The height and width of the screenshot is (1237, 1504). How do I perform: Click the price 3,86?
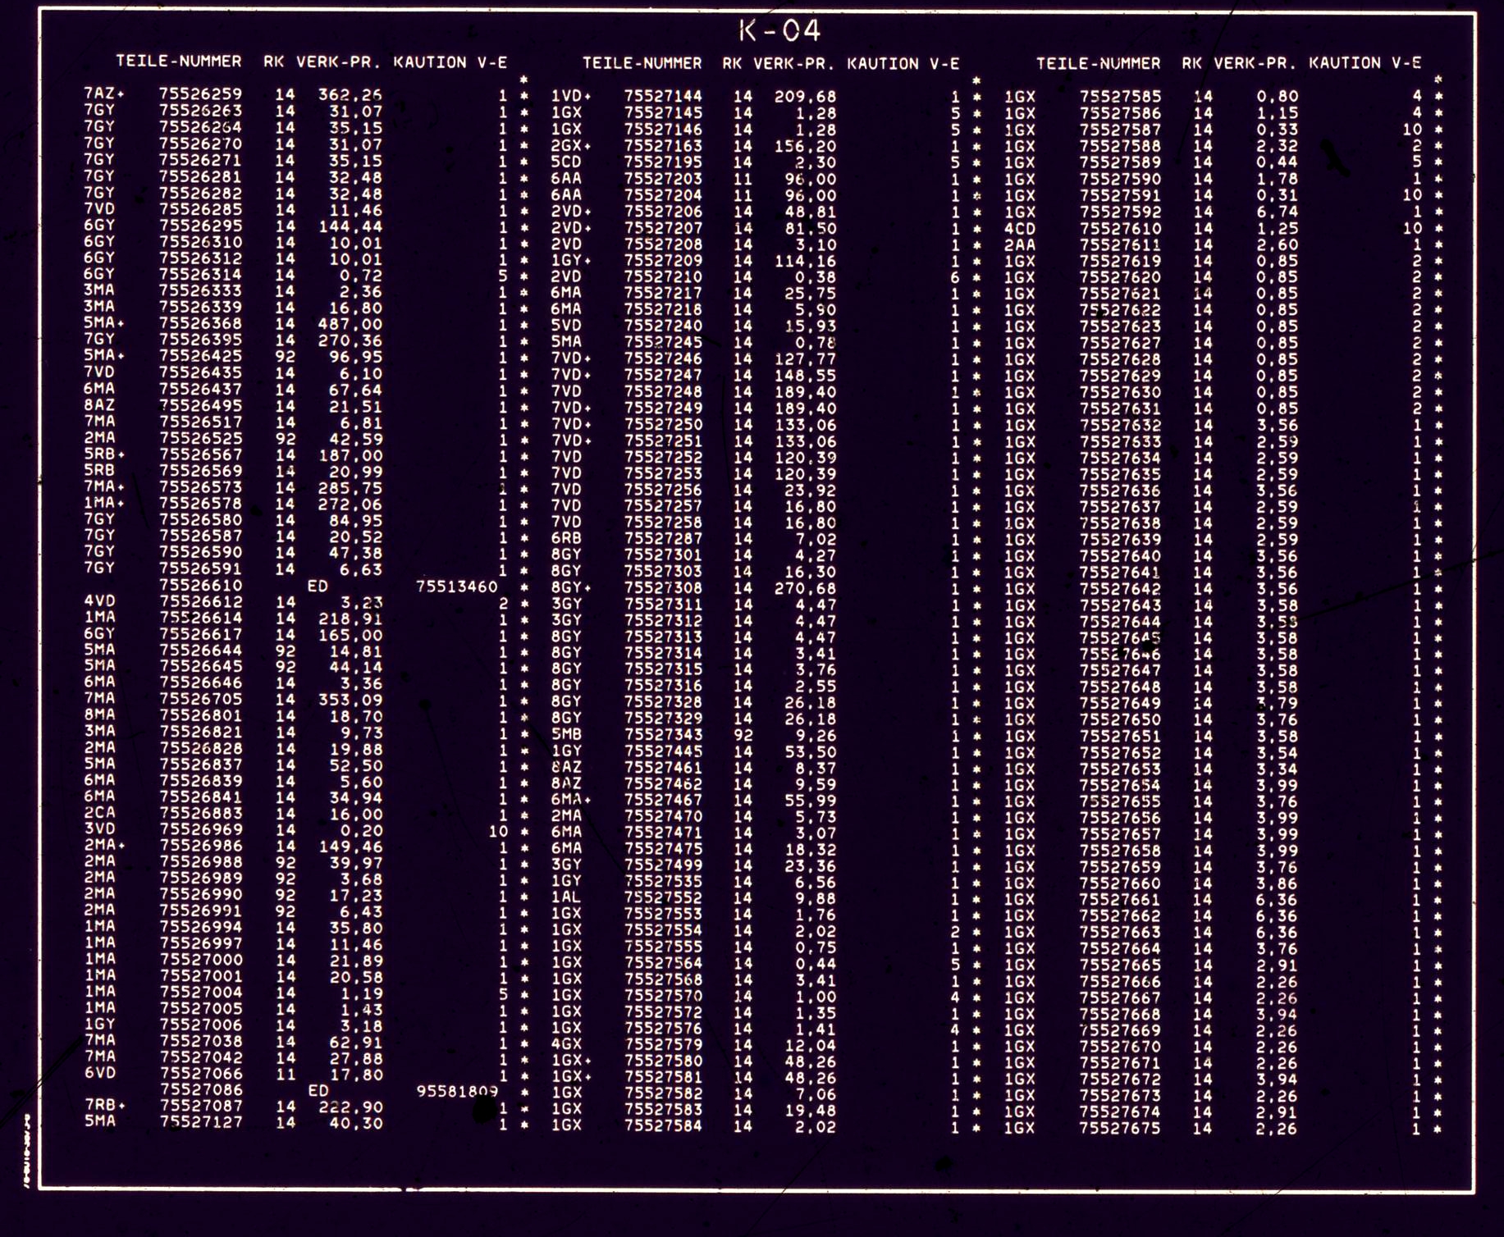coord(1278,884)
